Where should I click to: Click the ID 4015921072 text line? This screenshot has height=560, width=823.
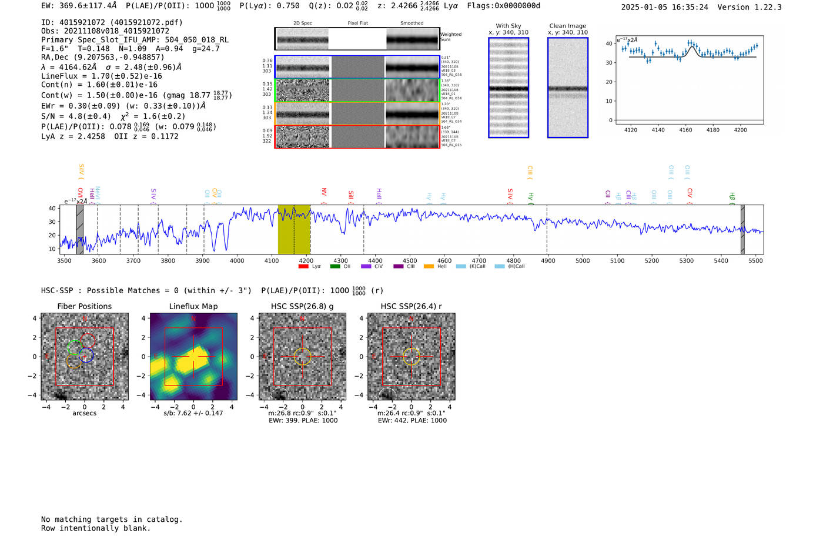[112, 22]
